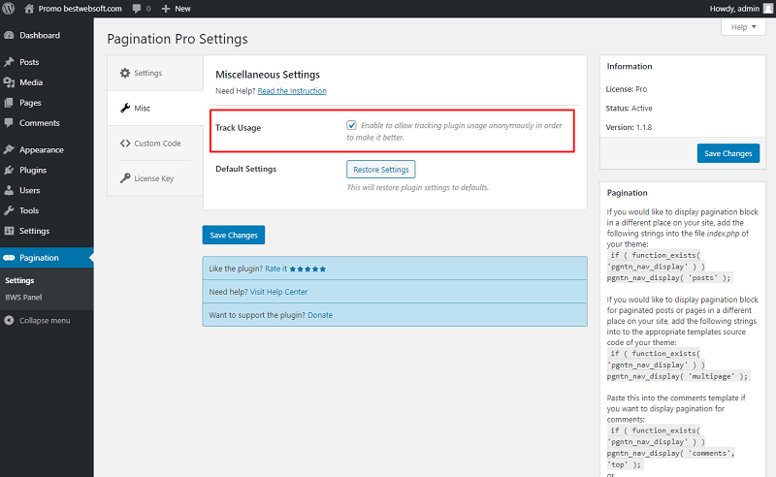Viewport: 776px width, 477px height.
Task: Click the Status: Active text
Action: [629, 109]
